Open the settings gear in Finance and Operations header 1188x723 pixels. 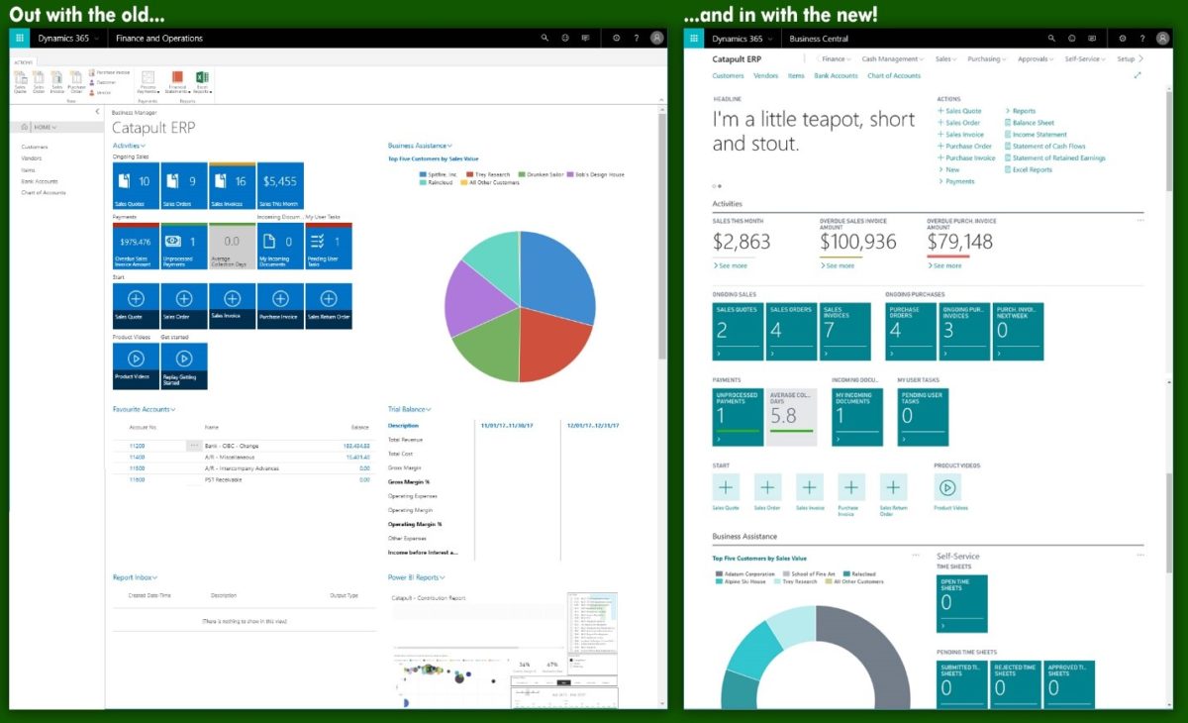pyautogui.click(x=616, y=38)
